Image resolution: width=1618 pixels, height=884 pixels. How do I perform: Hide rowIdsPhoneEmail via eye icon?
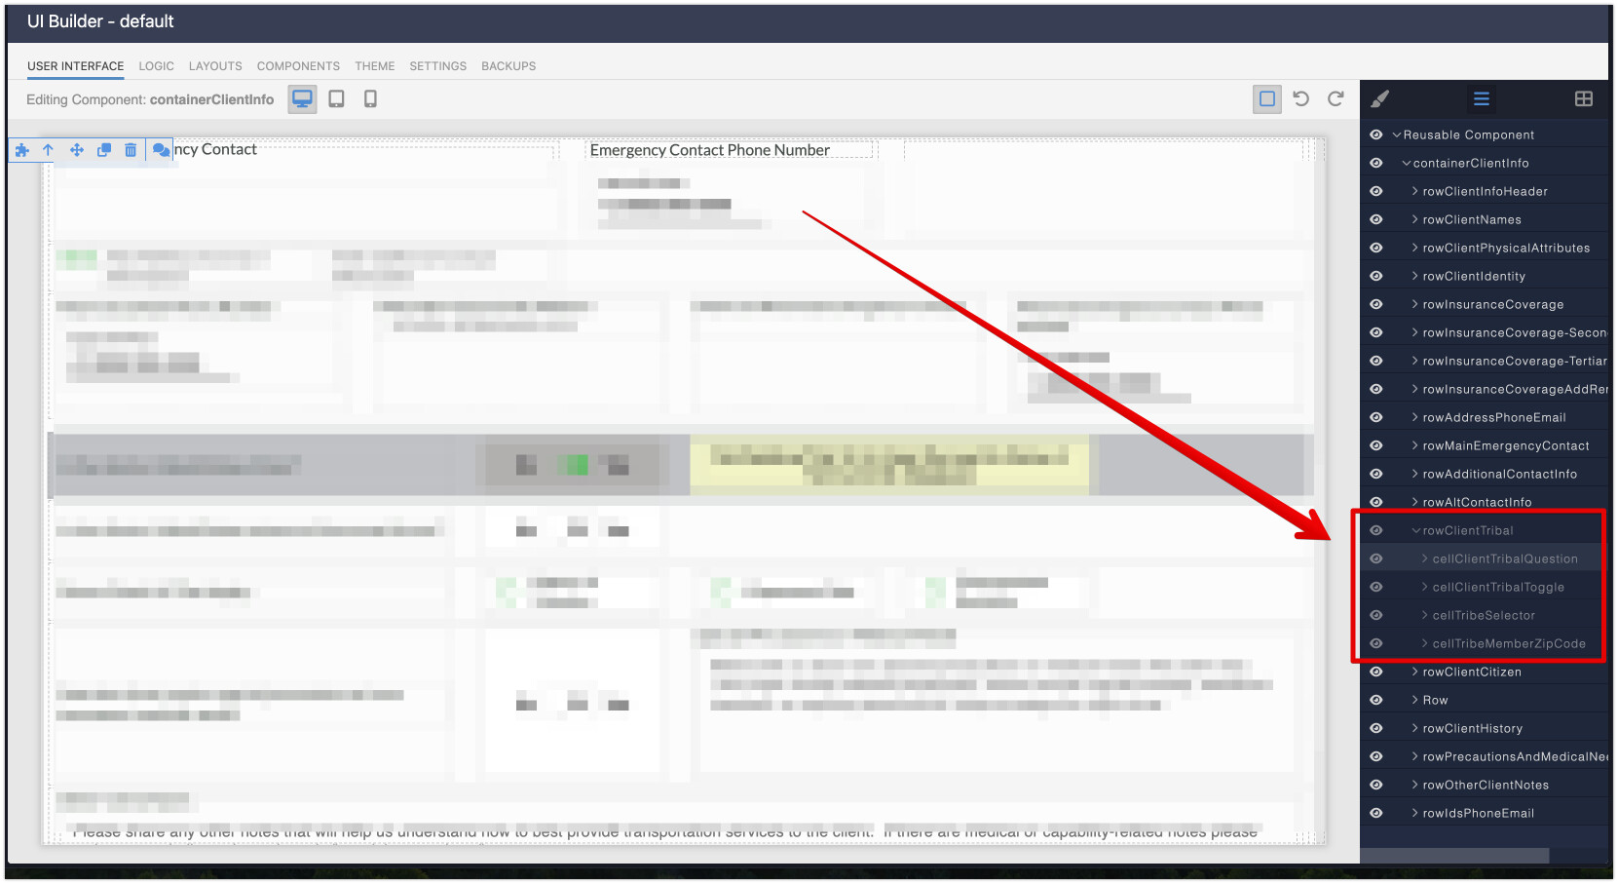[x=1376, y=813]
